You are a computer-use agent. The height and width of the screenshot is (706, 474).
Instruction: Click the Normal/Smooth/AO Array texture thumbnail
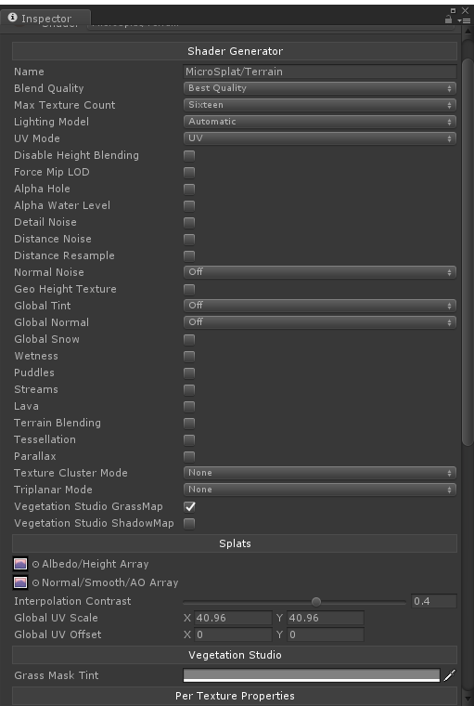point(20,582)
